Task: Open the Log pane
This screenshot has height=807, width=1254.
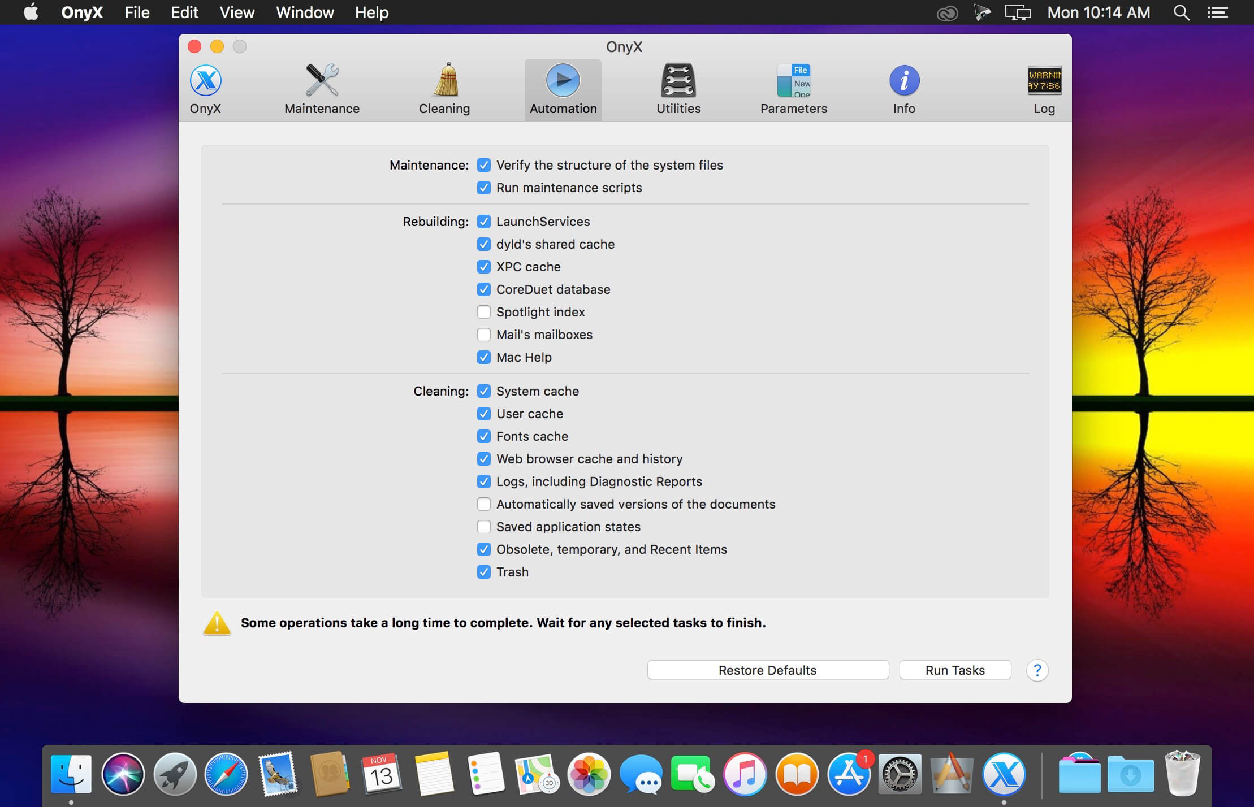Action: pyautogui.click(x=1044, y=89)
